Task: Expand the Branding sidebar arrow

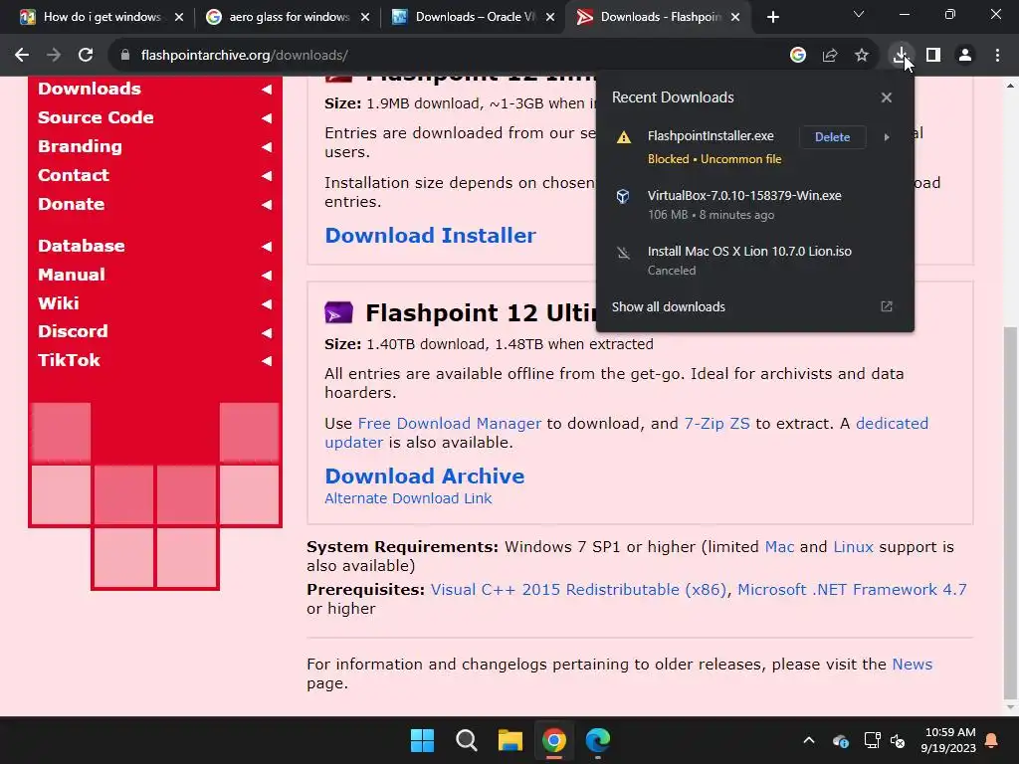Action: pyautogui.click(x=267, y=147)
